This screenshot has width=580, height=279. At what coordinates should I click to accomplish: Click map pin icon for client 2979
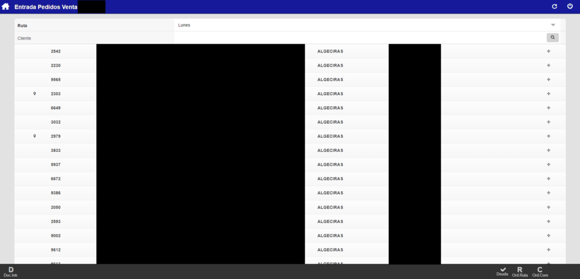point(35,136)
